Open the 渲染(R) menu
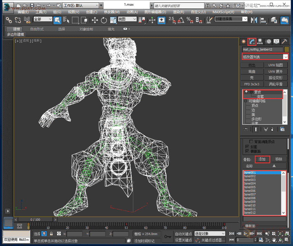Viewport: 293px width, 246px height. (x=179, y=12)
